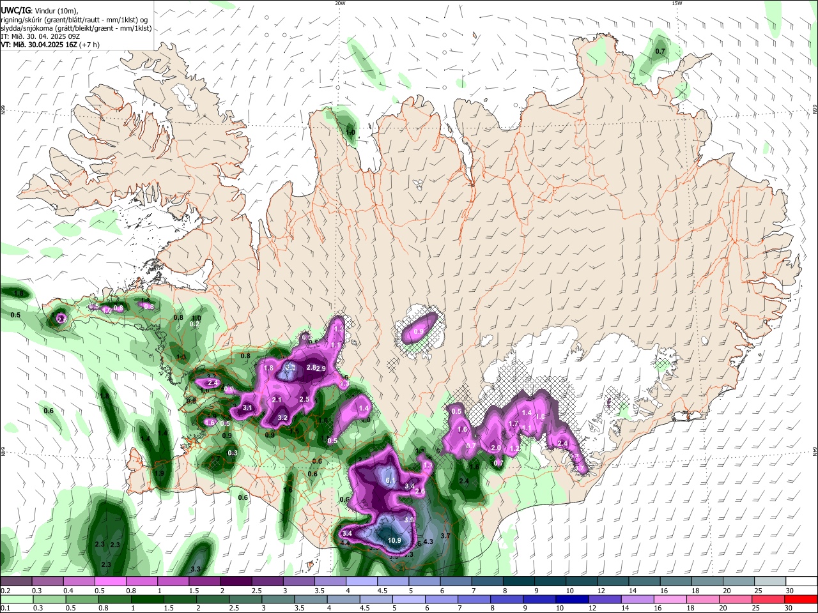Click the '1.9' rain value offshore
The height and width of the screenshot is (613, 818).
(158, 474)
